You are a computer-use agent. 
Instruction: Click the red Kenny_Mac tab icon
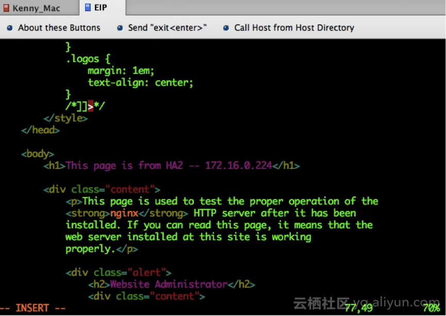point(6,8)
